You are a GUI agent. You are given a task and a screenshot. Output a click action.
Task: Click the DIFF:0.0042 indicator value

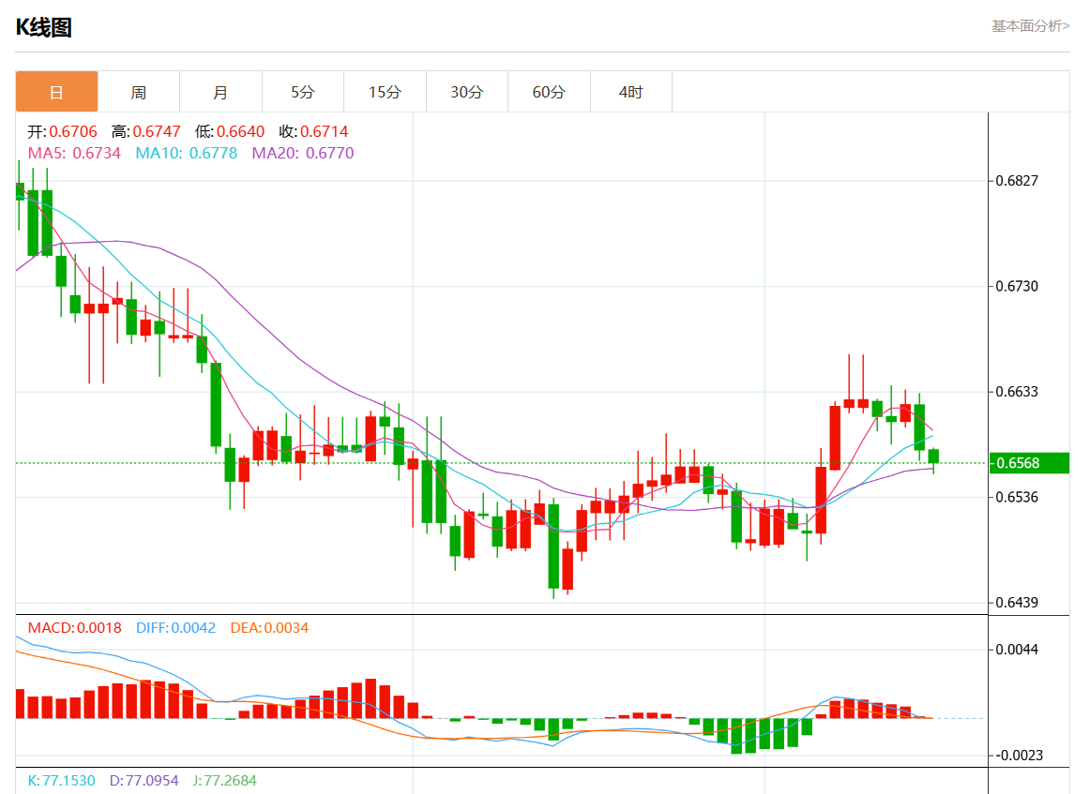tap(175, 628)
